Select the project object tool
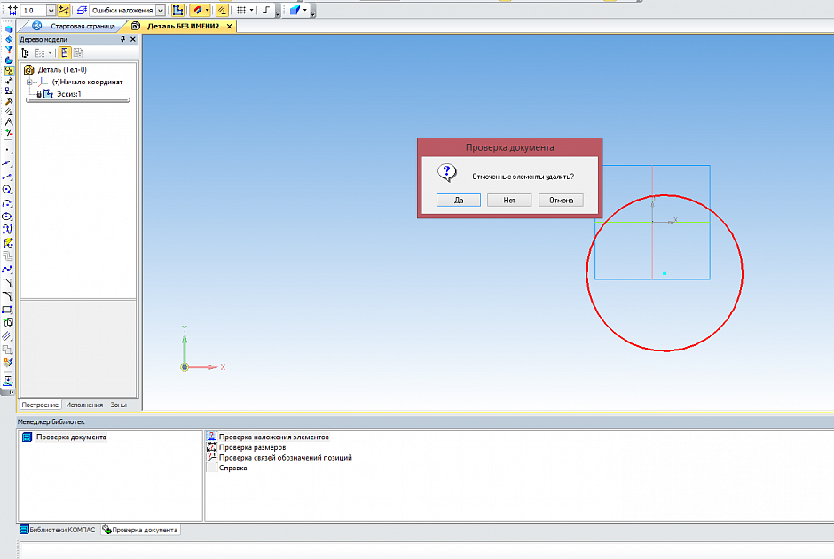Image resolution: width=834 pixels, height=559 pixels. [x=7, y=322]
